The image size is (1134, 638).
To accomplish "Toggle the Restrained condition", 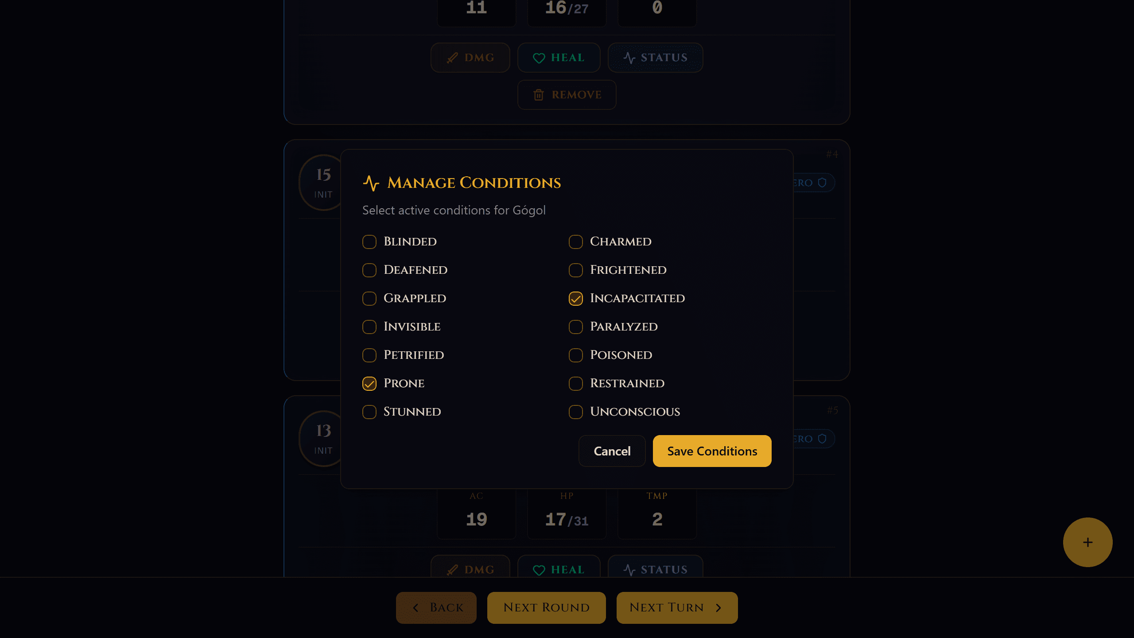I will pos(576,384).
